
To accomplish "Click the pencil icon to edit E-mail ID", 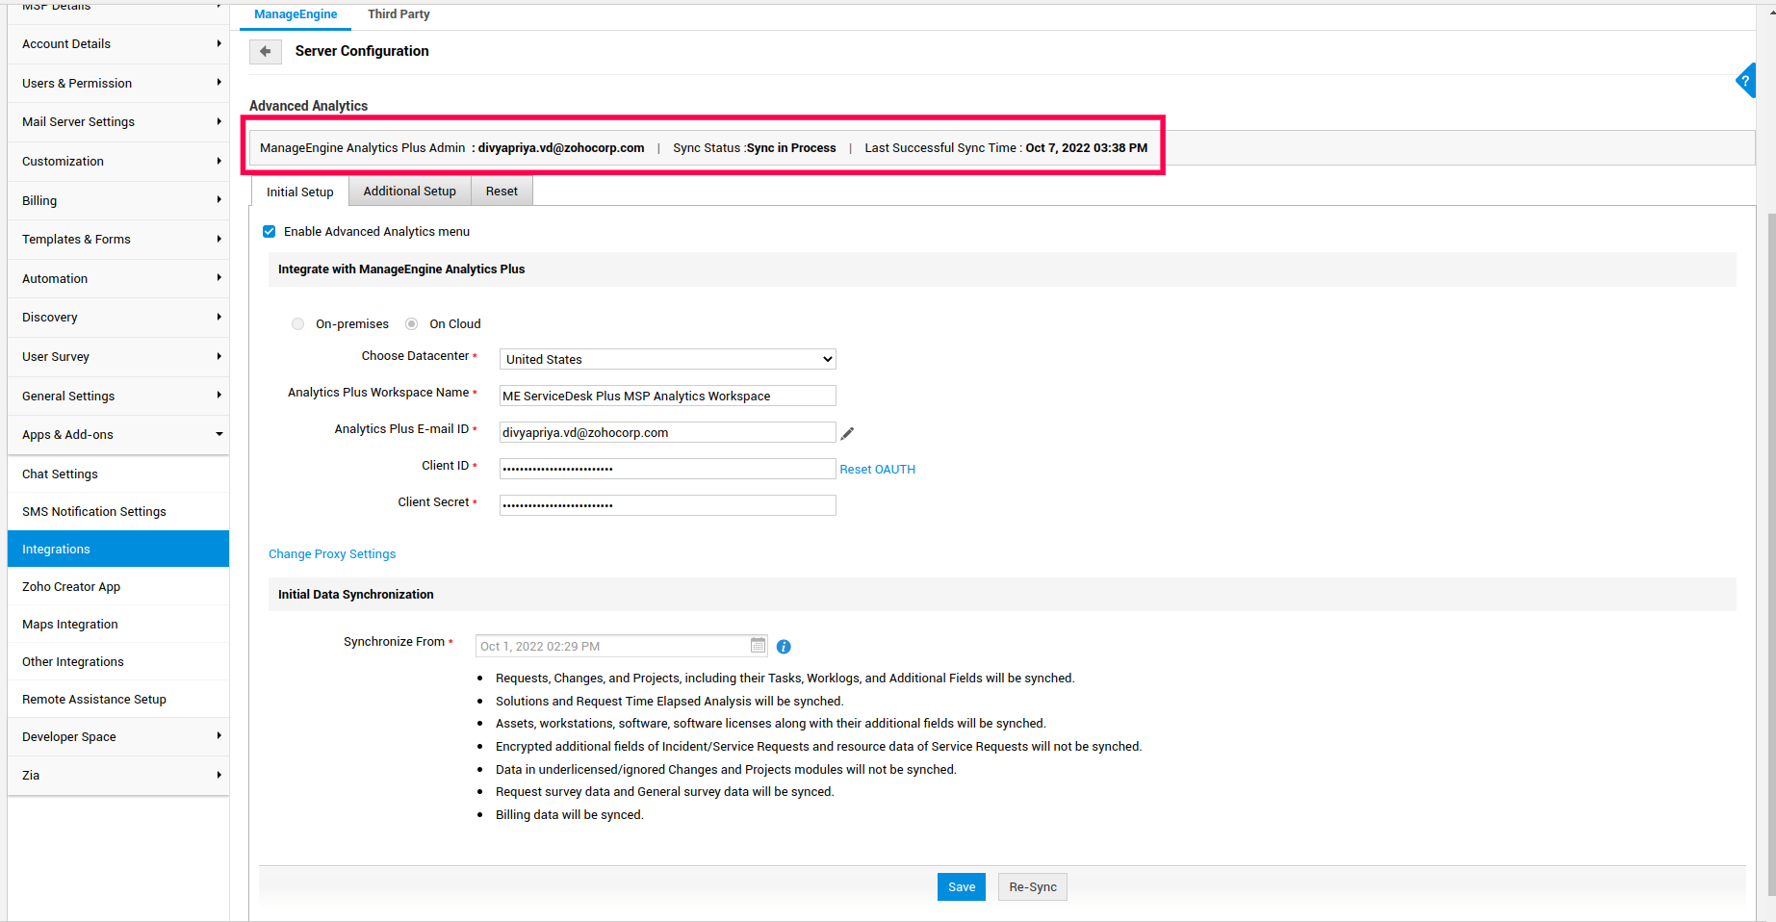I will 847,433.
